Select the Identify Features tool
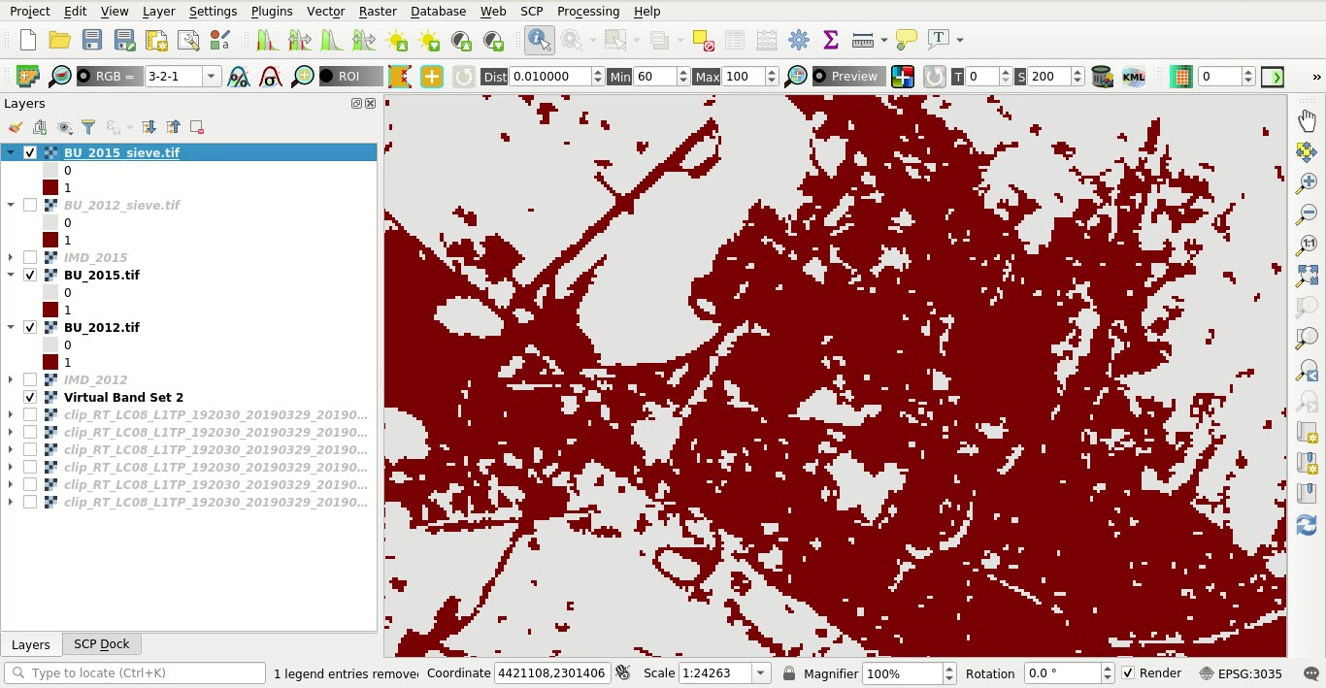 click(540, 40)
